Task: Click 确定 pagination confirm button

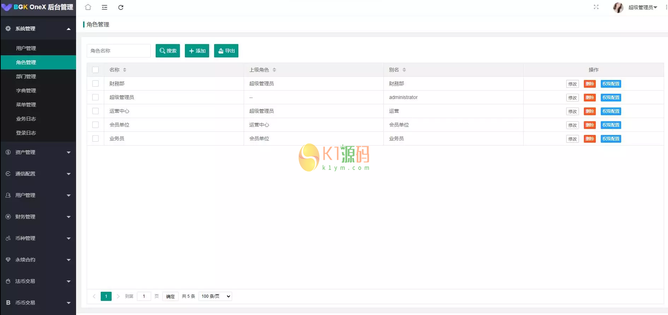Action: (170, 296)
